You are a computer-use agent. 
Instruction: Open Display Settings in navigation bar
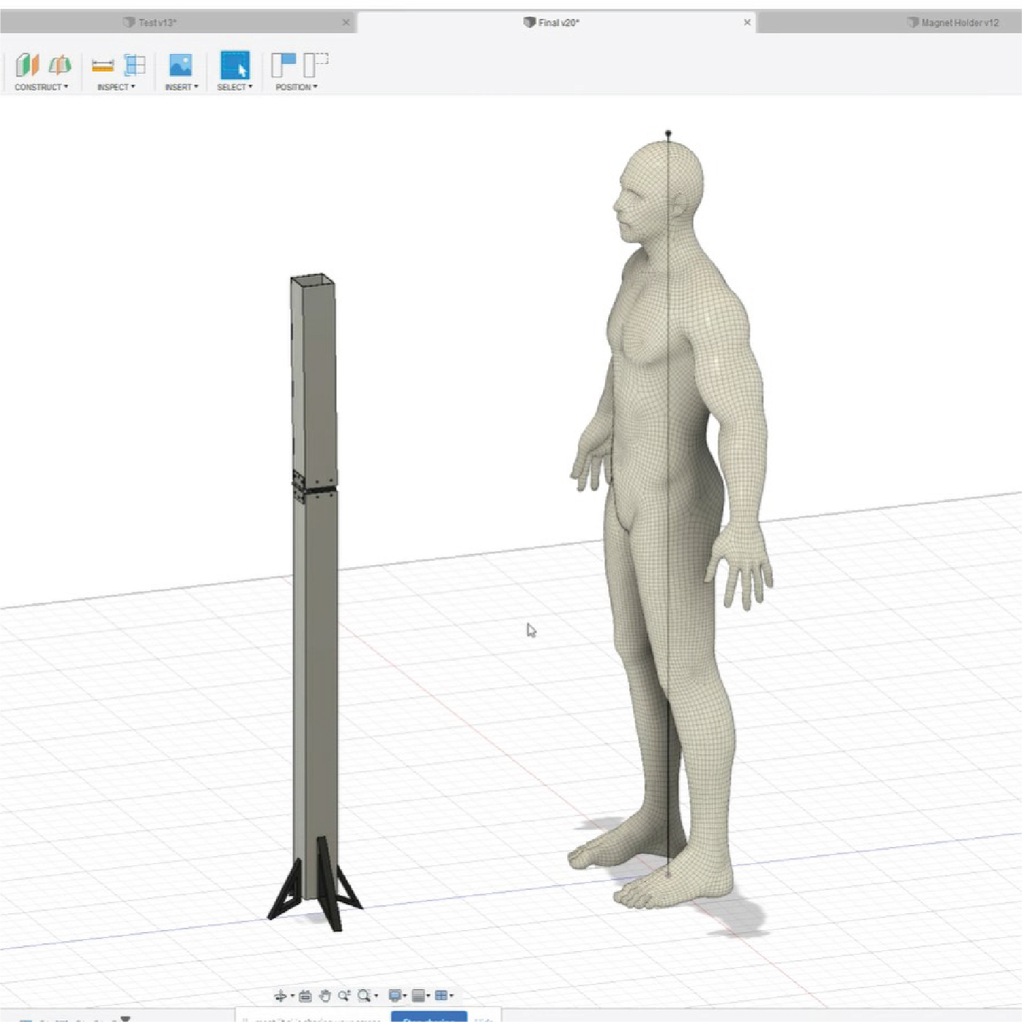click(396, 995)
